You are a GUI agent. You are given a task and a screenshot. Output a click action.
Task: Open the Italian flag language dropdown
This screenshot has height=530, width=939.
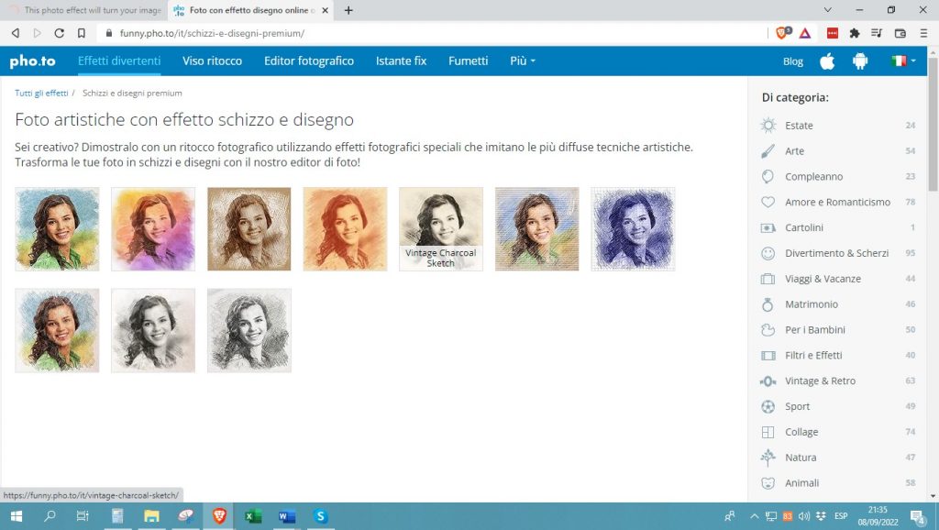[900, 61]
